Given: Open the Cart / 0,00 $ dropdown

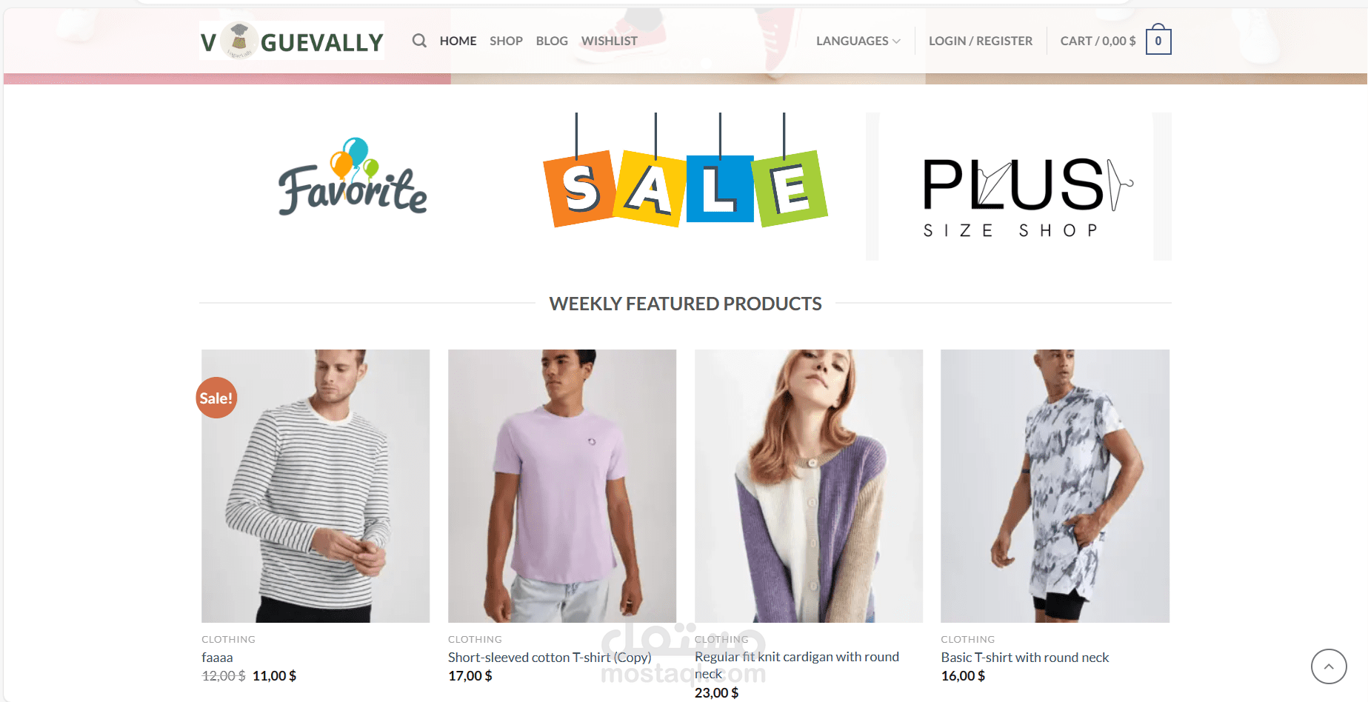Looking at the screenshot, I should click(1098, 41).
